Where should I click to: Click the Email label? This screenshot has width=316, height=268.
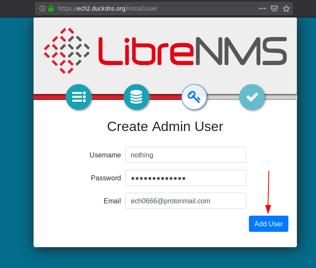pyautogui.click(x=112, y=201)
